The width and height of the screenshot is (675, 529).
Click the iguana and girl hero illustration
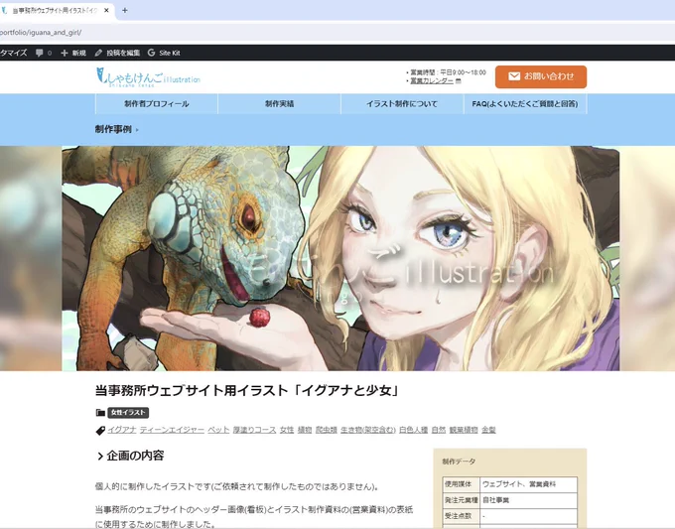click(340, 258)
